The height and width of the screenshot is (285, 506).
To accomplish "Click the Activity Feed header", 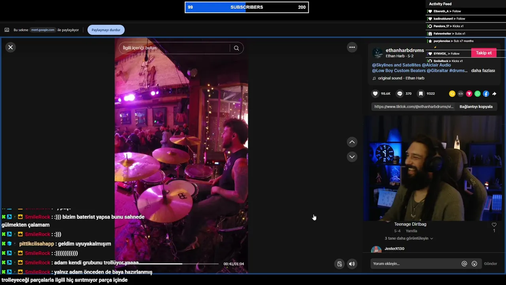I will pyautogui.click(x=440, y=4).
